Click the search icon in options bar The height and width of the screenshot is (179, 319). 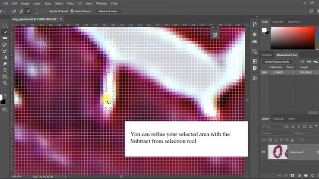[311, 11]
